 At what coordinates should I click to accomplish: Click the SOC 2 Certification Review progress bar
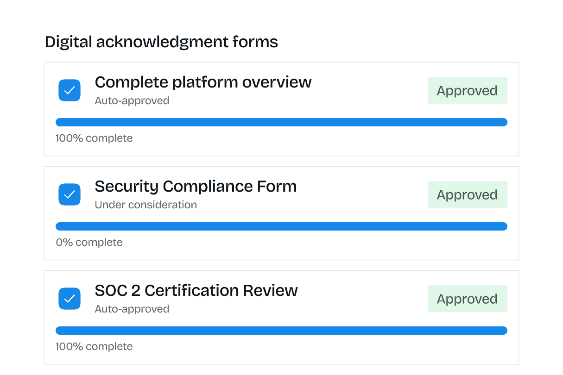coord(281,331)
